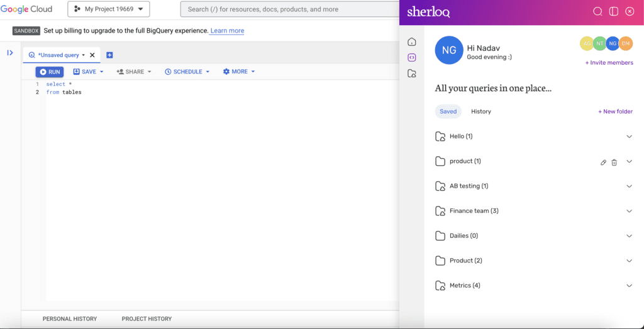Delete the product folder with trash icon

[x=614, y=163]
